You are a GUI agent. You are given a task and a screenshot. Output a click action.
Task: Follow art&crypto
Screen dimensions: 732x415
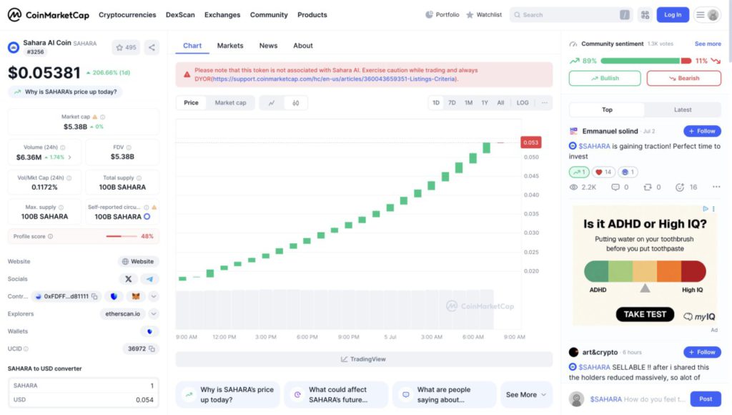click(x=702, y=352)
